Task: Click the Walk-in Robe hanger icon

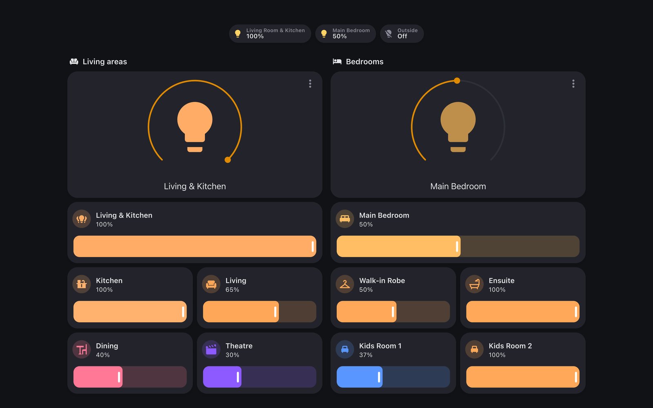Action: click(345, 284)
